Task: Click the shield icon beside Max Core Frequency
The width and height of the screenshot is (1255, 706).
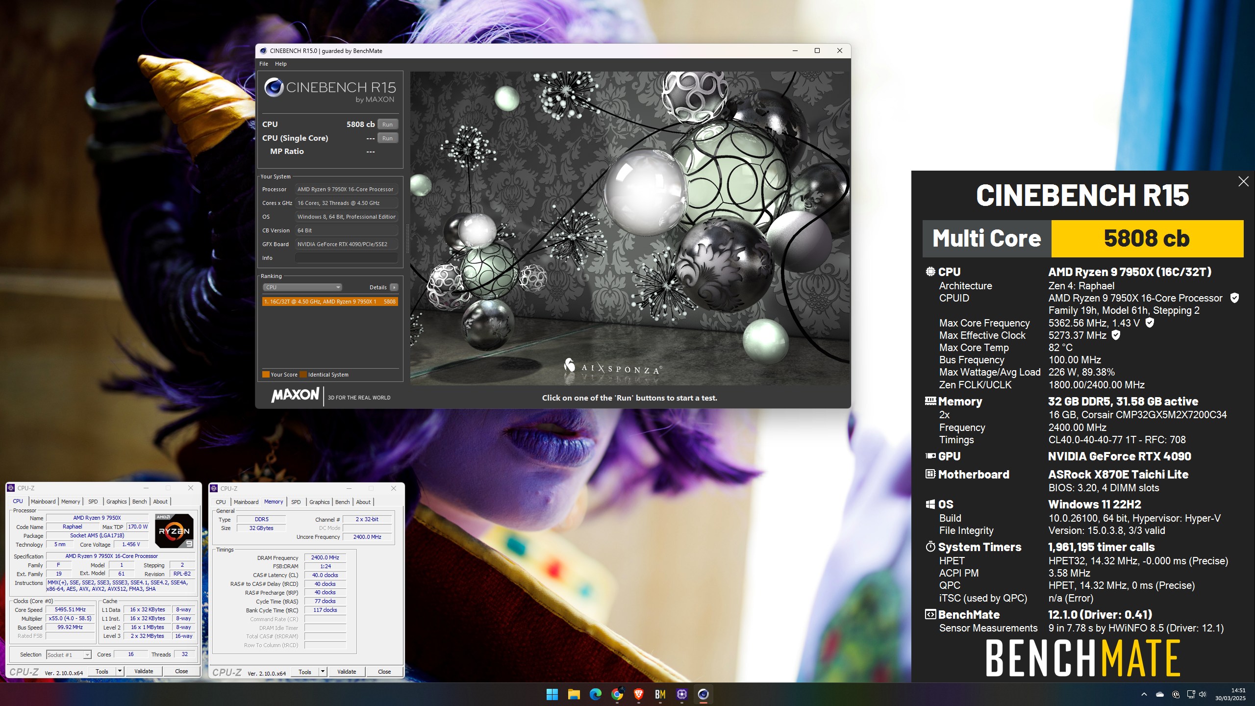Action: tap(1150, 323)
